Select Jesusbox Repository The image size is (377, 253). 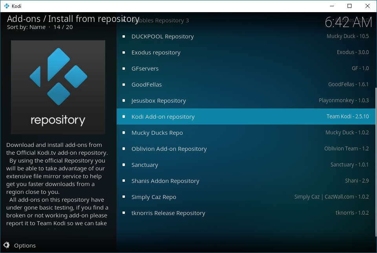pos(247,101)
